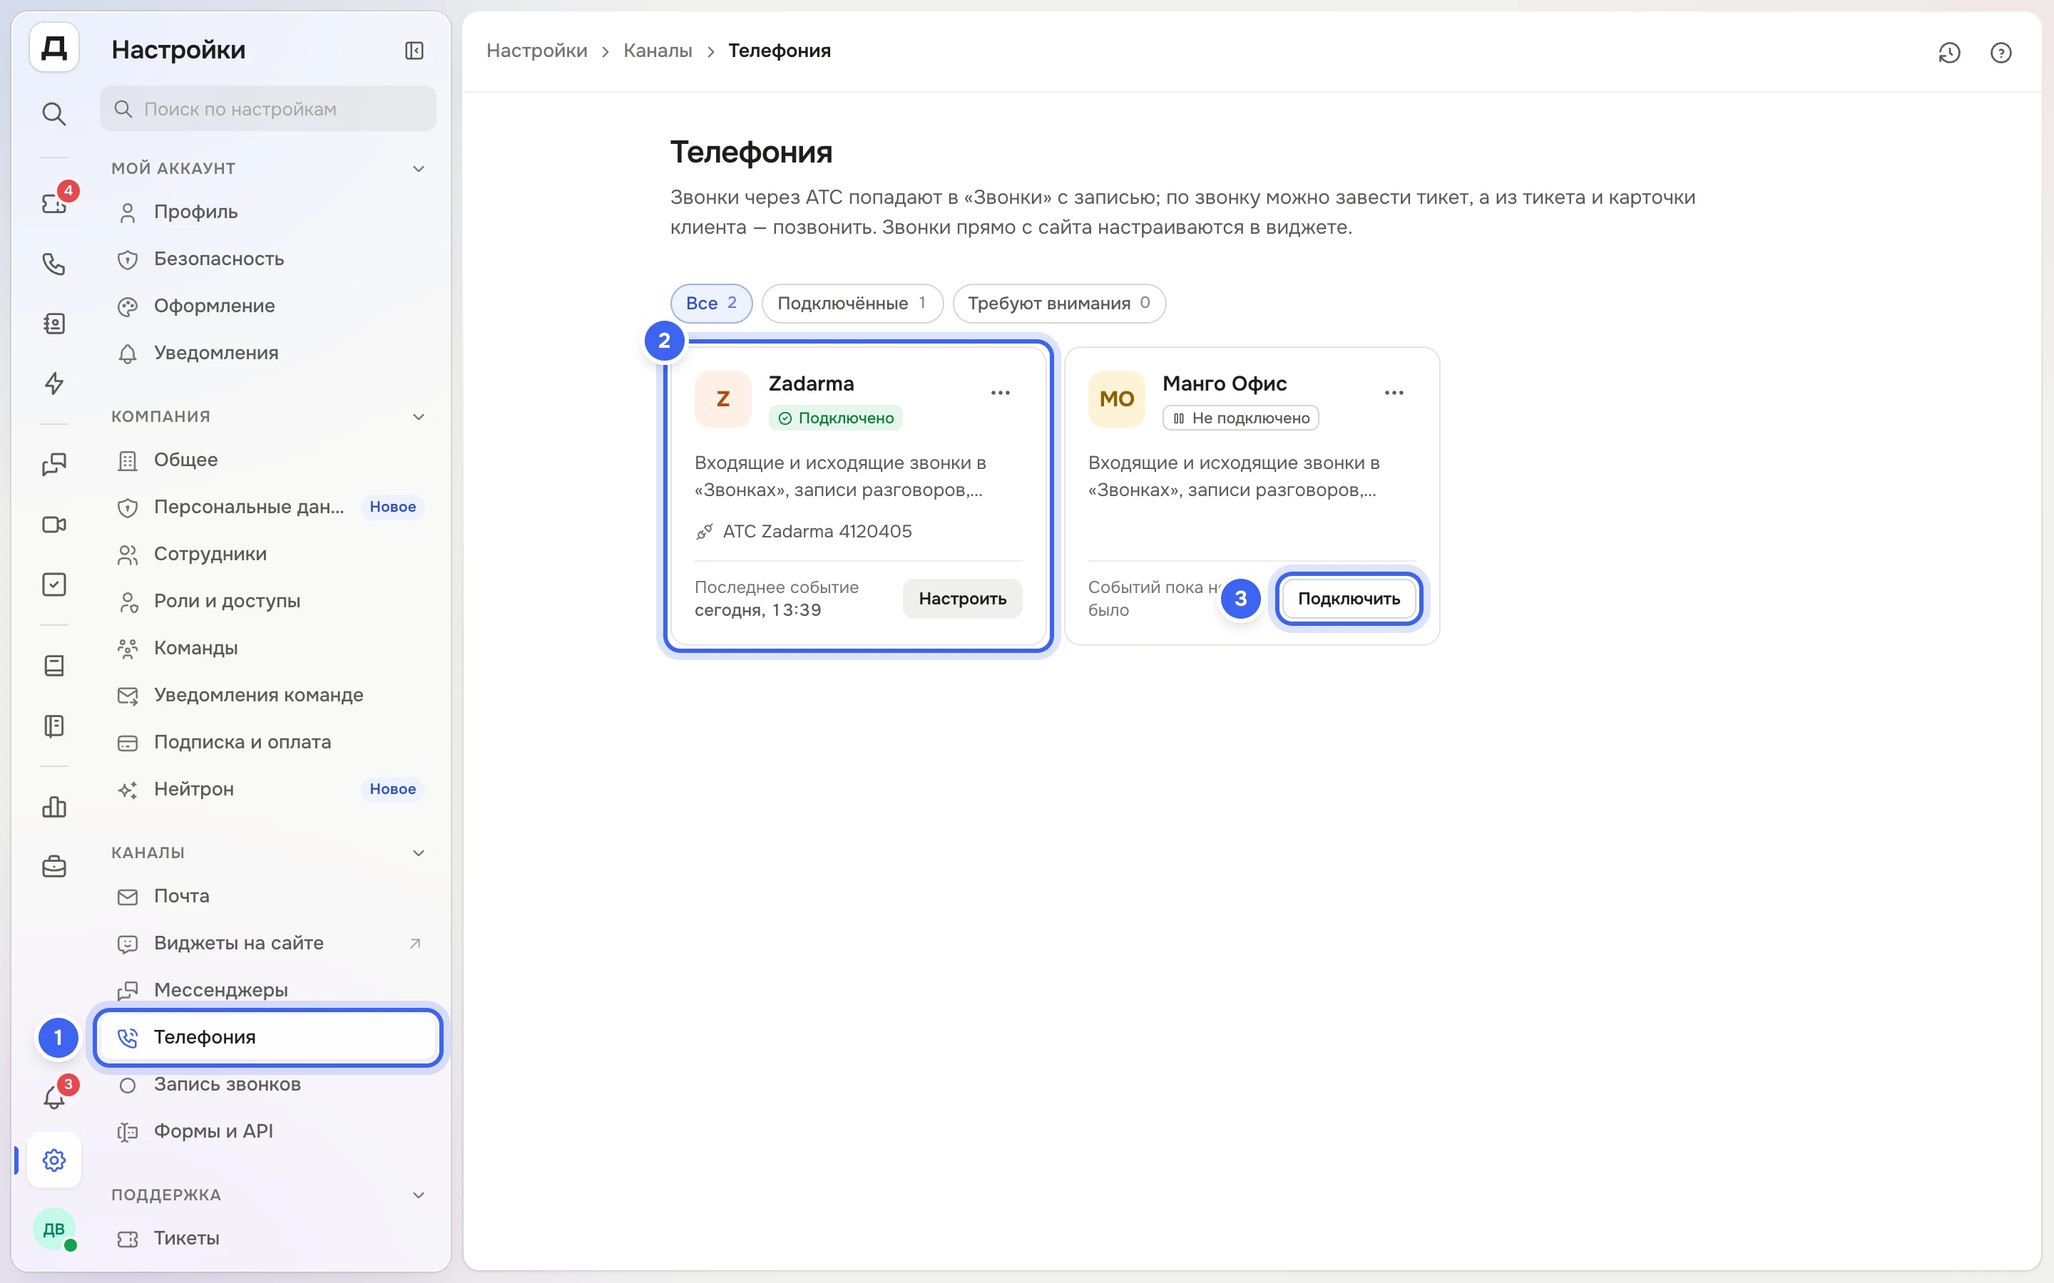The width and height of the screenshot is (2054, 1283).
Task: Open the lightning automation icon in rail
Action: [x=54, y=383]
